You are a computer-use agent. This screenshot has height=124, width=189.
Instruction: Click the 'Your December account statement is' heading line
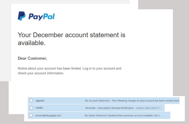click(71, 35)
